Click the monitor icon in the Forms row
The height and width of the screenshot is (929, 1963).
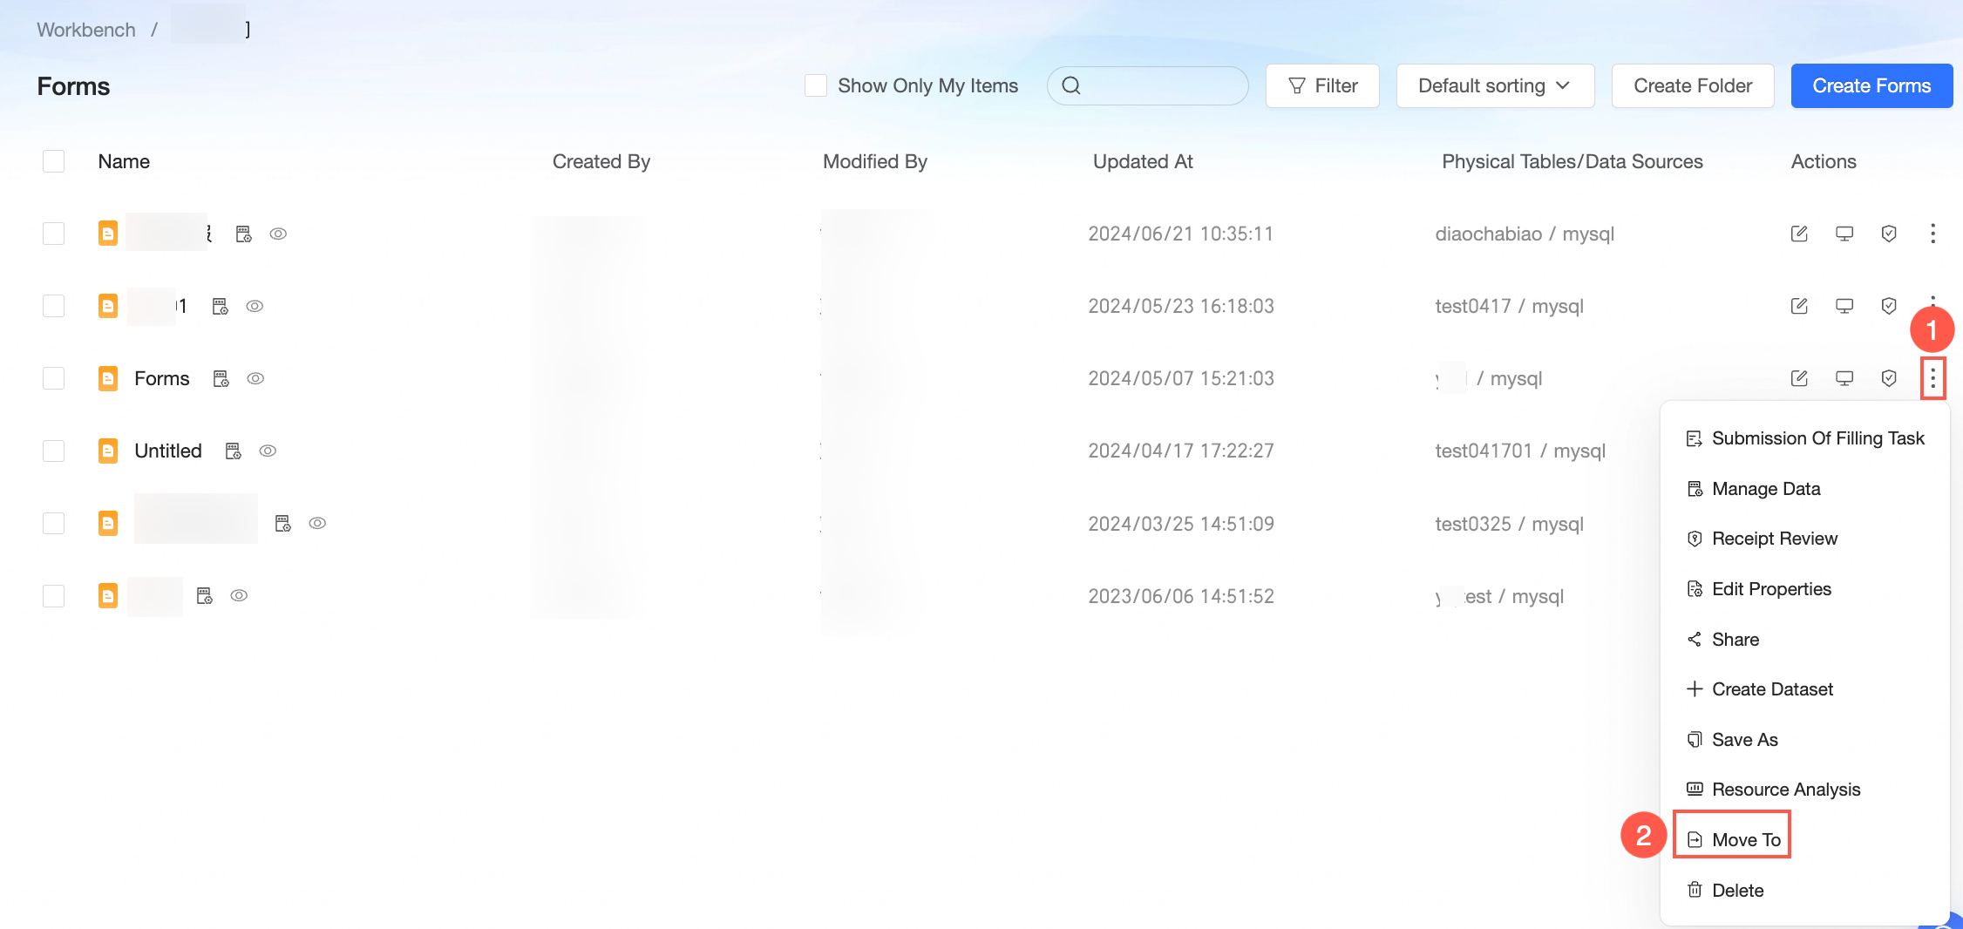[1844, 378]
